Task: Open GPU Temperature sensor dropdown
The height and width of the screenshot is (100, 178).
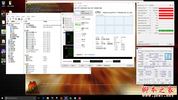Action: click(150, 13)
